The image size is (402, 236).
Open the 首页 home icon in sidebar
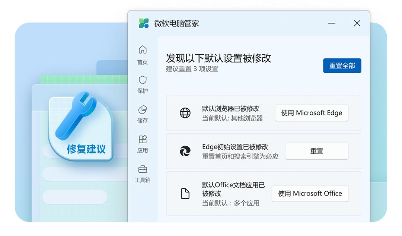[x=142, y=50]
